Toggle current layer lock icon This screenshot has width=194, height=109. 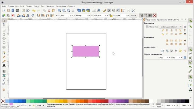(33, 105)
